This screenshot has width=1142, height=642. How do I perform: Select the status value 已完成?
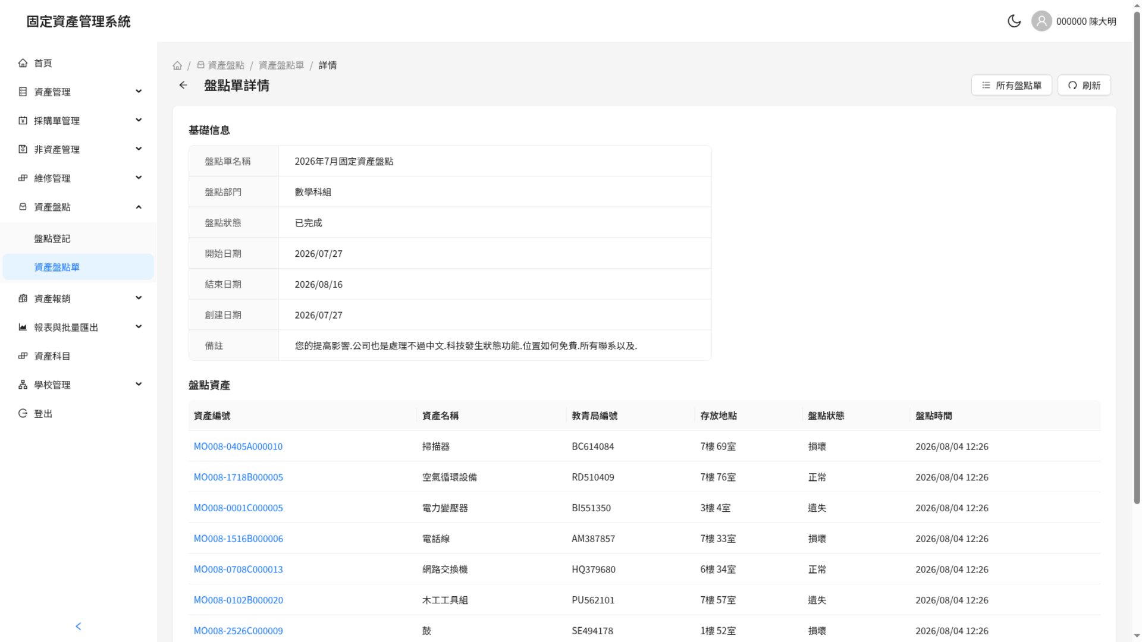pos(308,223)
